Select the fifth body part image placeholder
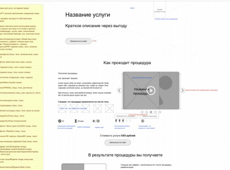This screenshot has height=170, width=230. click(x=109, y=108)
